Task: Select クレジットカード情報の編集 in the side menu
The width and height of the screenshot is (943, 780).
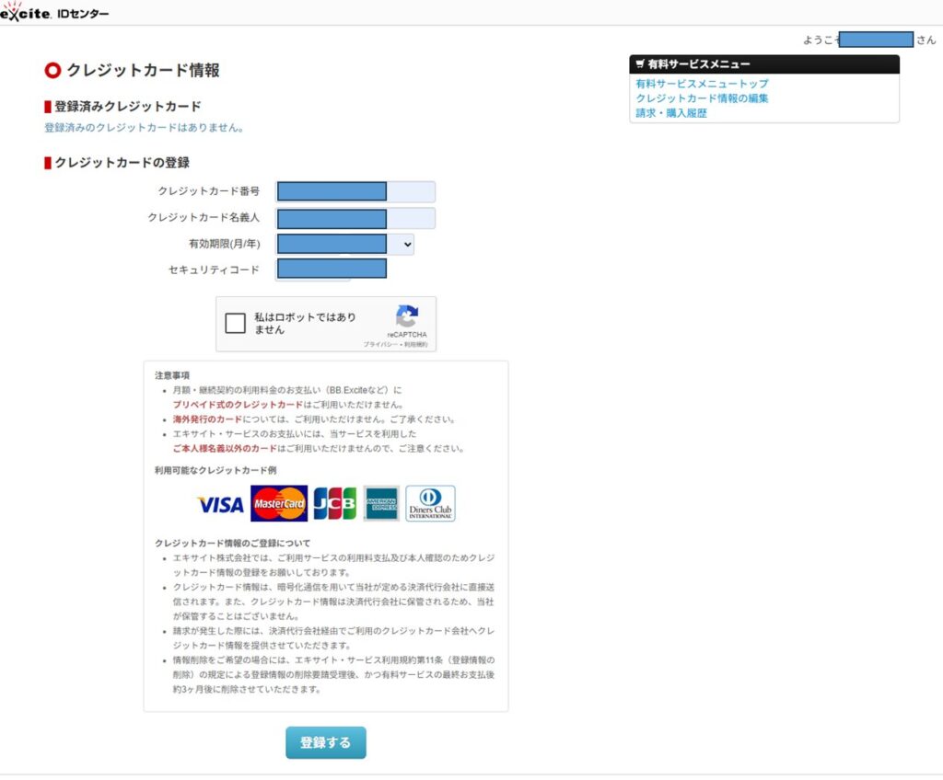Action: (702, 98)
